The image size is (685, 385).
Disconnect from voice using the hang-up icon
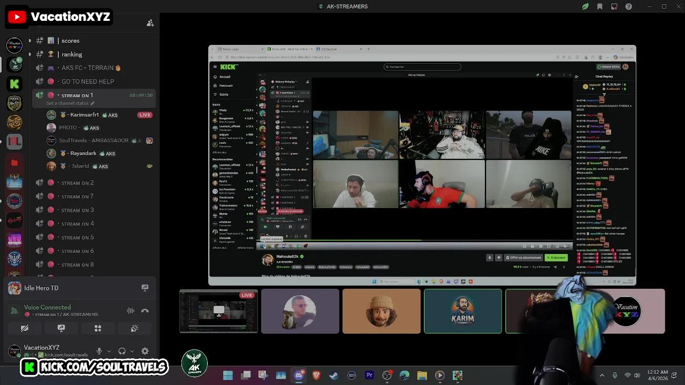(x=144, y=311)
